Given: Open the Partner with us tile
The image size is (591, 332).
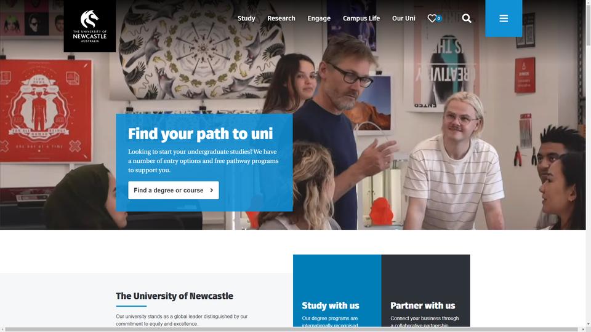Looking at the screenshot, I should click(x=425, y=291).
